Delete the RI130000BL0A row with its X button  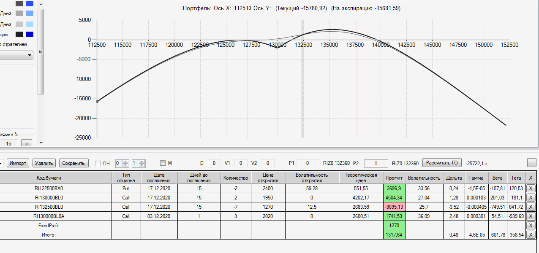[x=531, y=216]
